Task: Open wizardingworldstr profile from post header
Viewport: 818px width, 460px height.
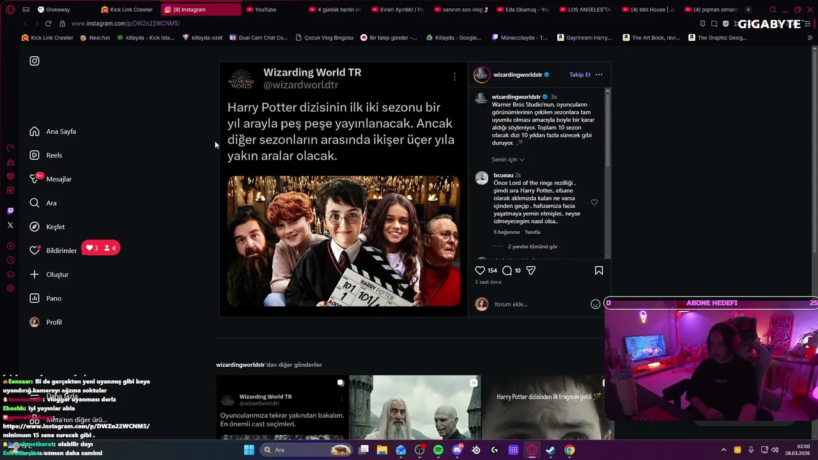Action: coord(518,75)
